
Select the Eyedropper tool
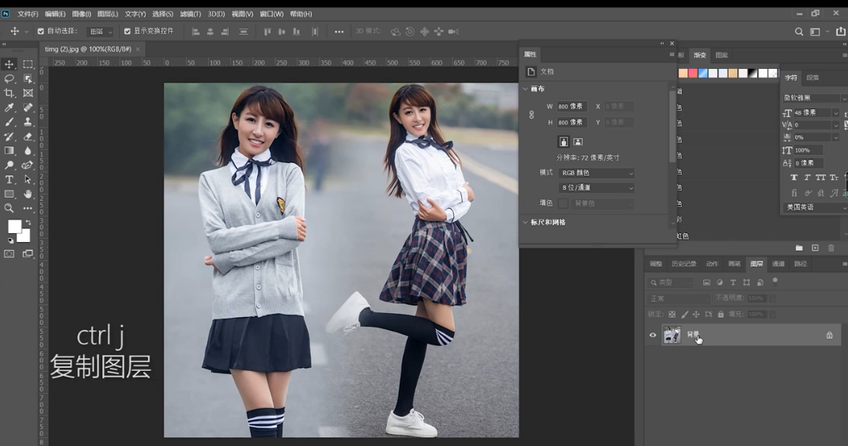tap(9, 108)
